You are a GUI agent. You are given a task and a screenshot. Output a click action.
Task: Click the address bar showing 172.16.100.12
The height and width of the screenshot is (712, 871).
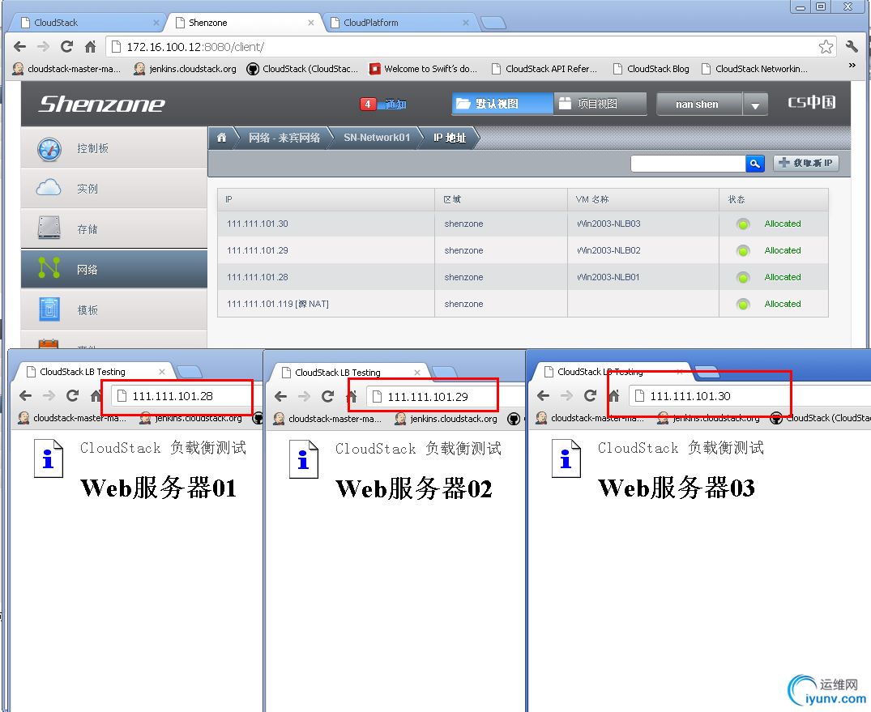pos(471,47)
